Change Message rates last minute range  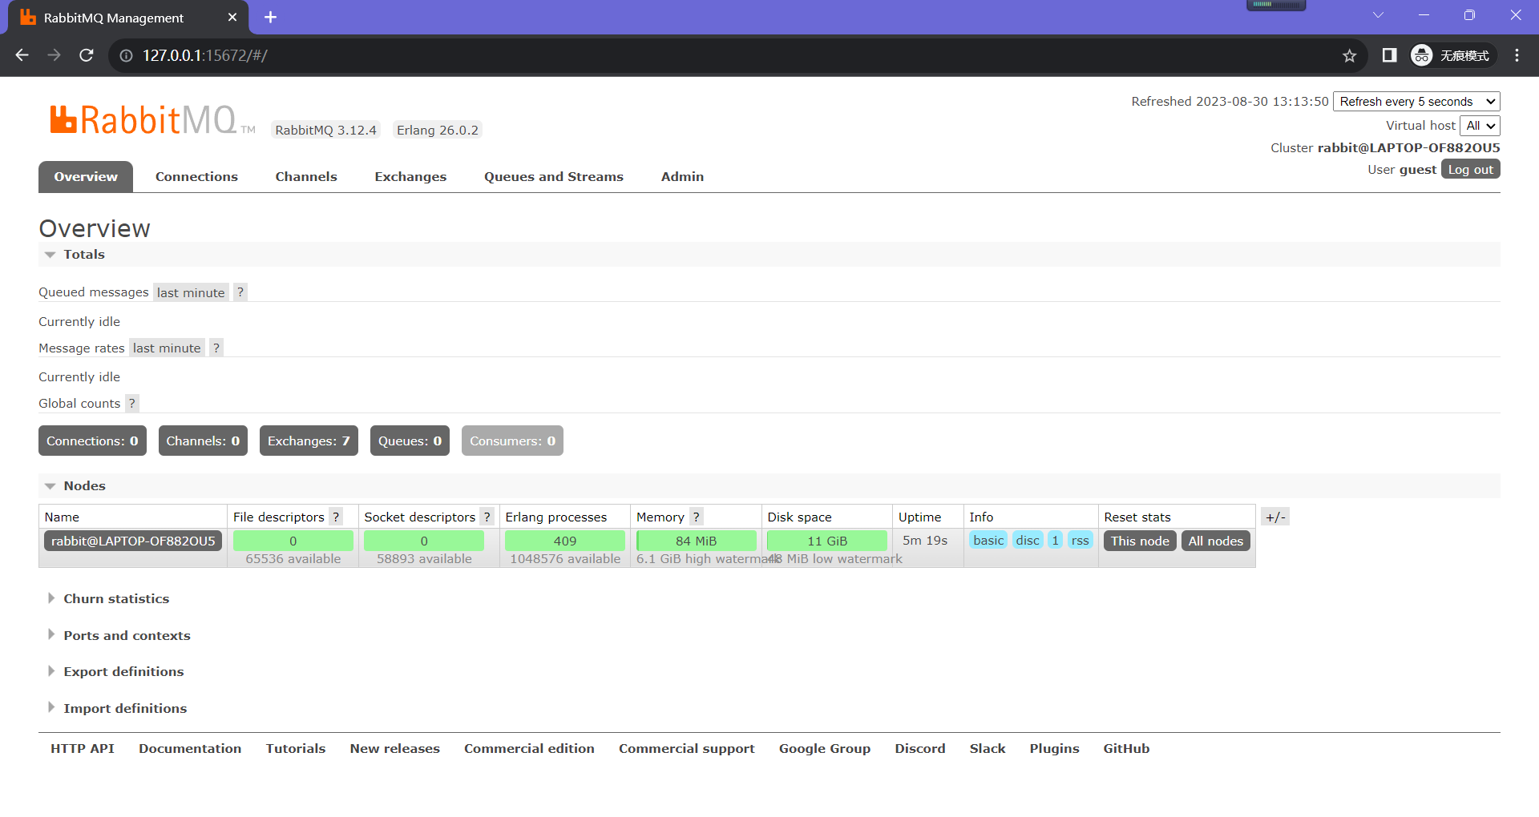[167, 348]
